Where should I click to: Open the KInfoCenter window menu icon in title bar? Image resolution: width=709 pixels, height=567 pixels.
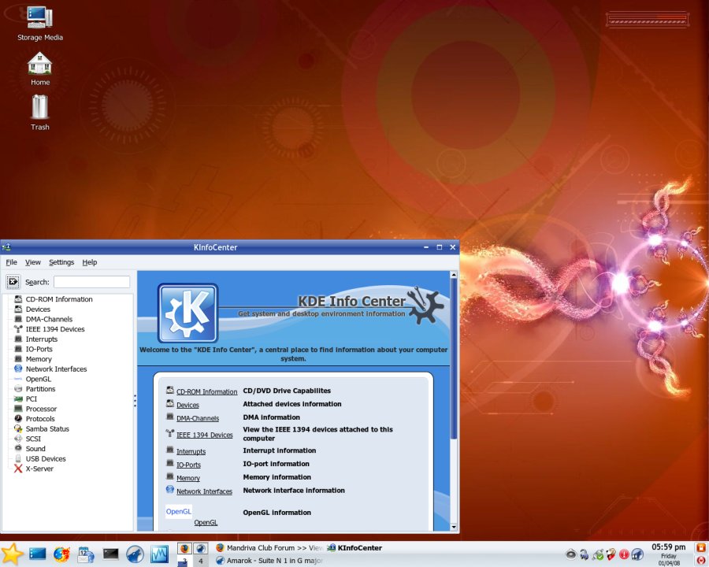(x=6, y=247)
